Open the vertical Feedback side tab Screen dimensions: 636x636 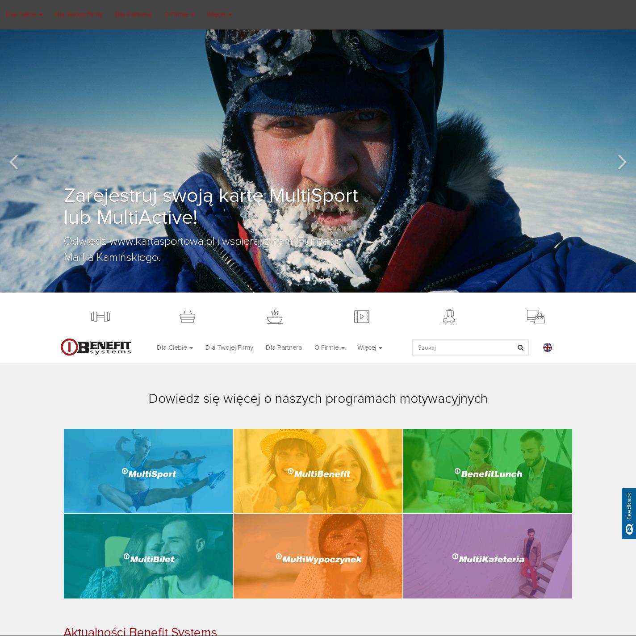point(629,513)
